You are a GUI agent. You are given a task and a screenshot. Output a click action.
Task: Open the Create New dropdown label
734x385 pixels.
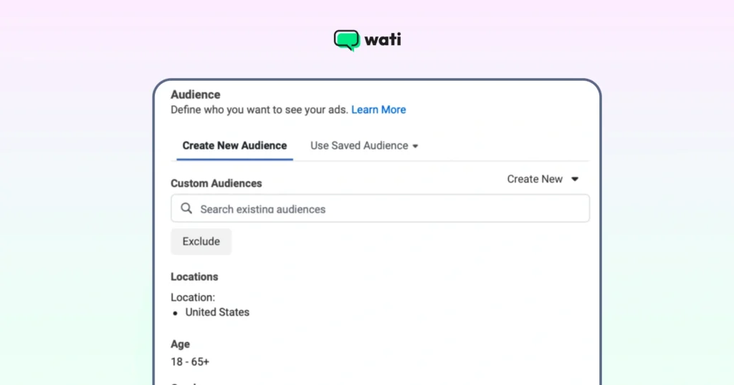tap(535, 179)
